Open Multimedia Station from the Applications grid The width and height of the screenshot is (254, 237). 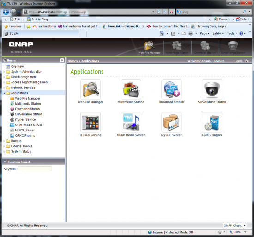[131, 89]
